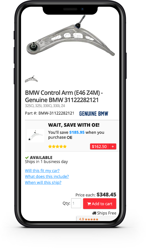This screenshot has height=248, width=146.
Task: Add the OE part using plus button
Action: [113, 146]
